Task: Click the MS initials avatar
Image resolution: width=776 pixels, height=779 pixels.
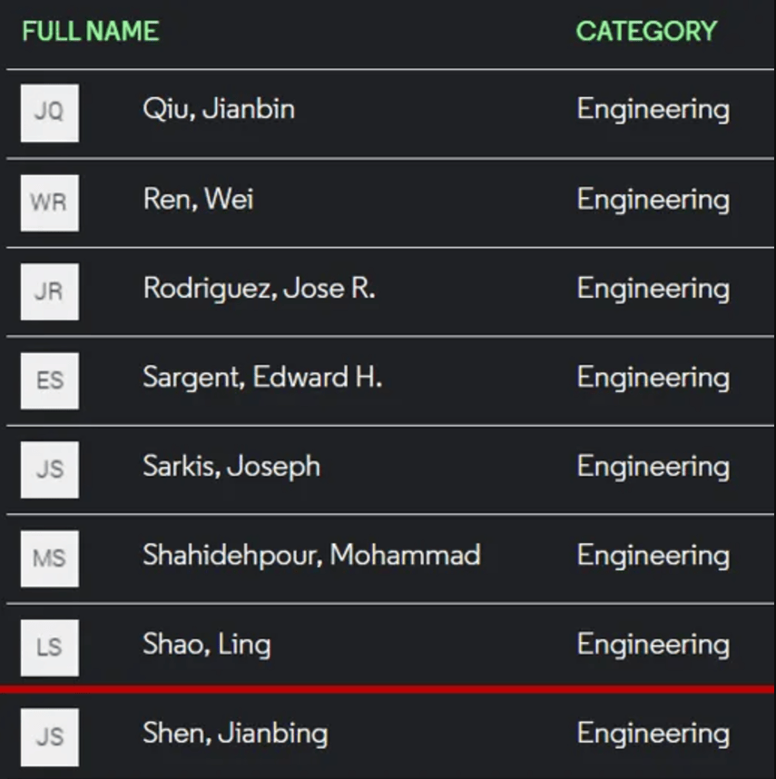Action: [49, 557]
